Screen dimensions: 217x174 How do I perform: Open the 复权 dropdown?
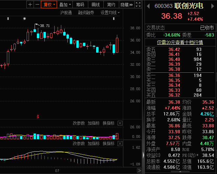(49, 5)
